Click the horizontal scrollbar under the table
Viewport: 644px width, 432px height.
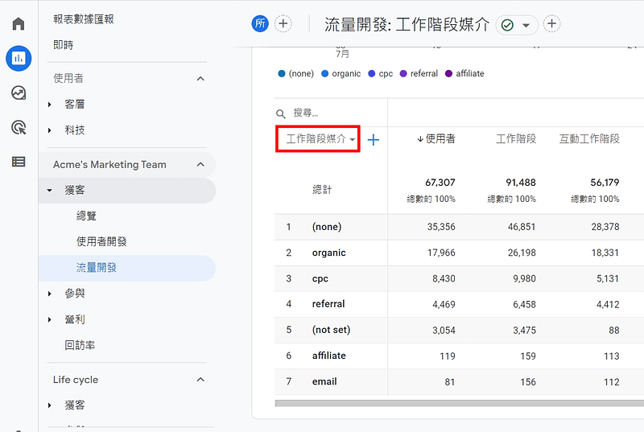(459, 403)
